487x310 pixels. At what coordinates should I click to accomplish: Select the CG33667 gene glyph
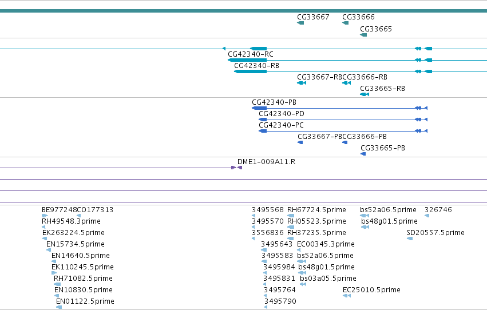(x=300, y=23)
